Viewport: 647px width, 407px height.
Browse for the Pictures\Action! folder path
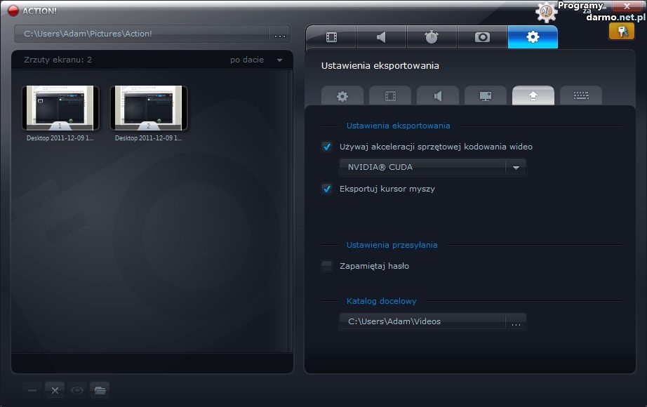[279, 34]
